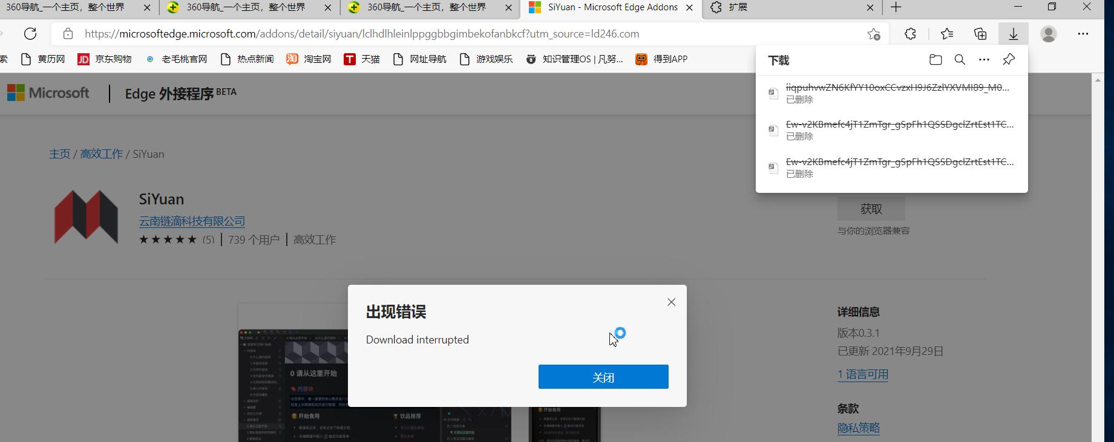Switch to the third 360导航 tab
The width and height of the screenshot is (1114, 442).
point(430,8)
